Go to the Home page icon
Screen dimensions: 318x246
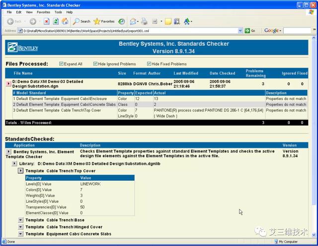[65, 21]
